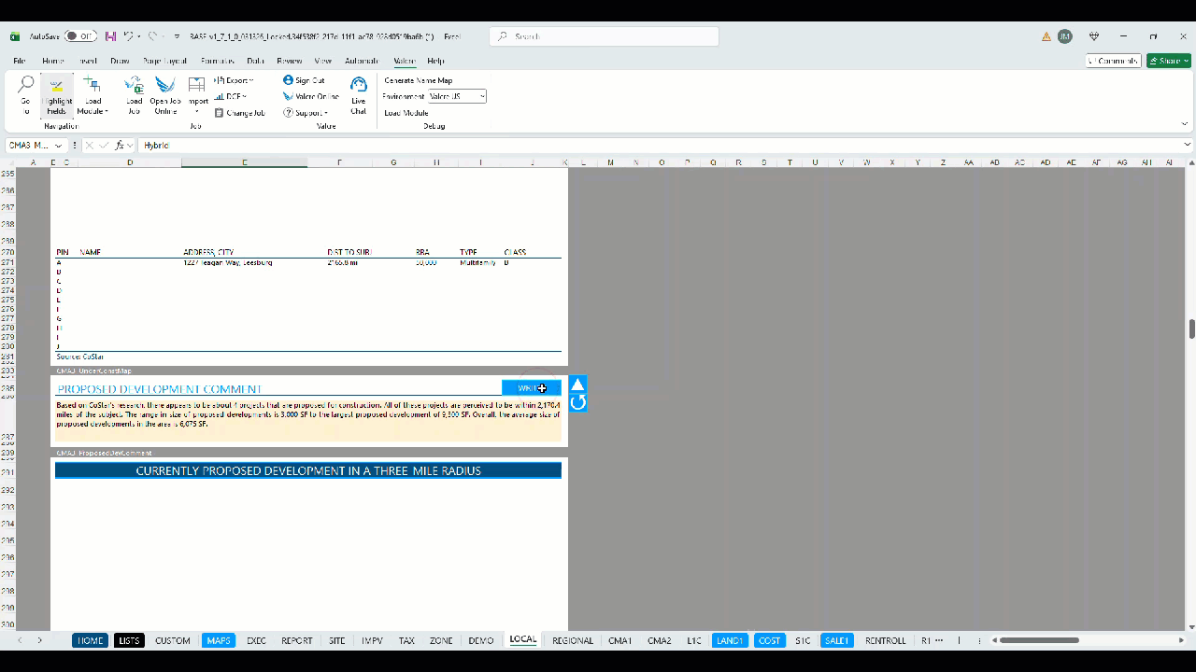Click the Change Job clipboard icon

[219, 113]
